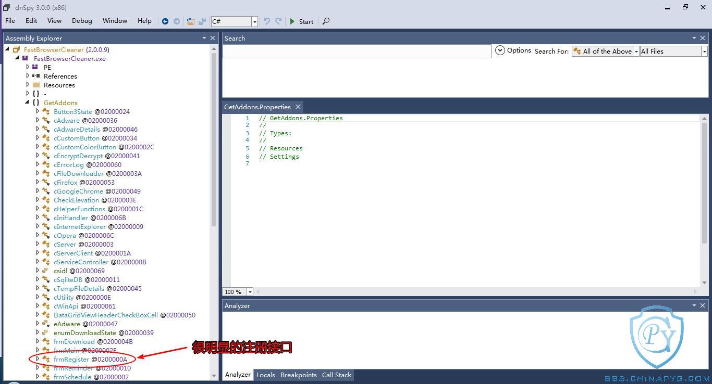This screenshot has height=384, width=712.
Task: Click the '// Resources' code line
Action: coord(281,148)
